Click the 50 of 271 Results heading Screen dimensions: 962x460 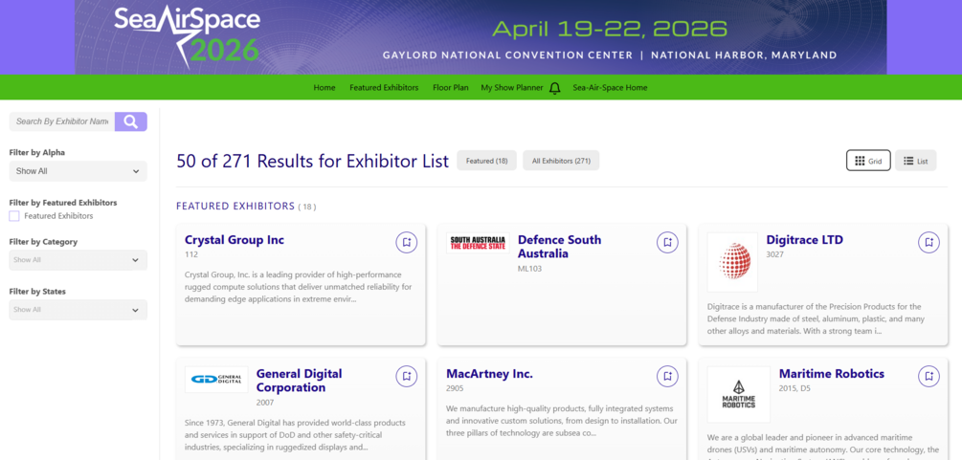pos(312,162)
